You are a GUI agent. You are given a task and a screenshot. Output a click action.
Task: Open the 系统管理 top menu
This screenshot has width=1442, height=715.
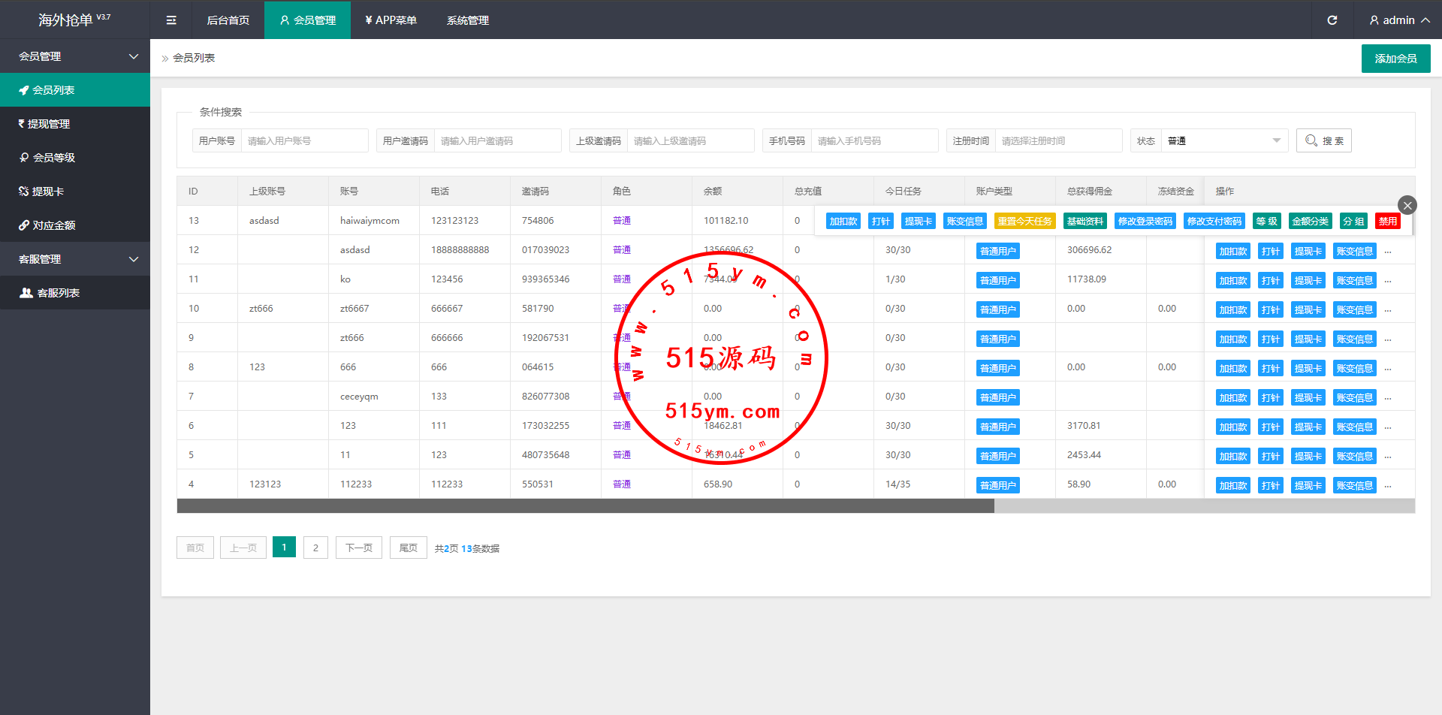point(467,20)
